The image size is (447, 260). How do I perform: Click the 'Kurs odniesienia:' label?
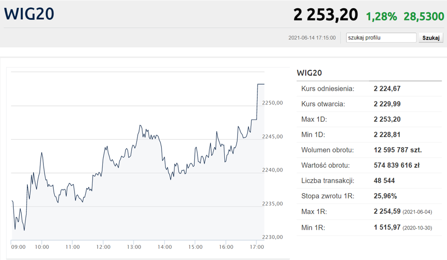pyautogui.click(x=328, y=89)
